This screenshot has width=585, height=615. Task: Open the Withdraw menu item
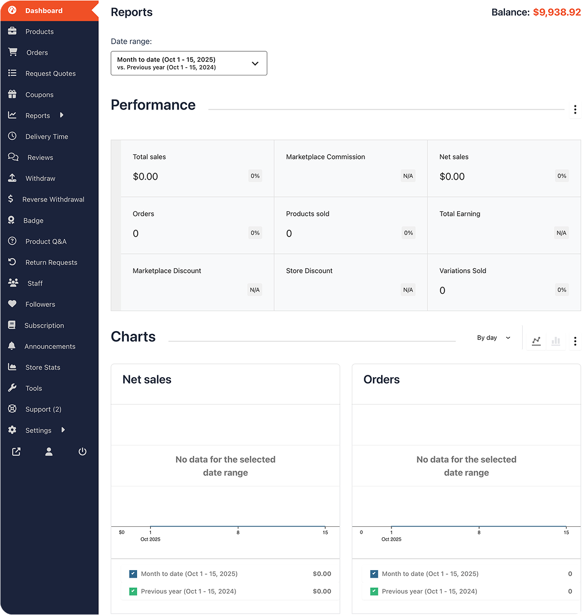[40, 179]
